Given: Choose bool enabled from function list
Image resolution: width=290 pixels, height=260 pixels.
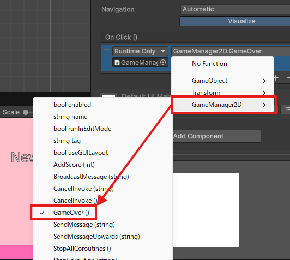Looking at the screenshot, I should (x=102, y=105).
